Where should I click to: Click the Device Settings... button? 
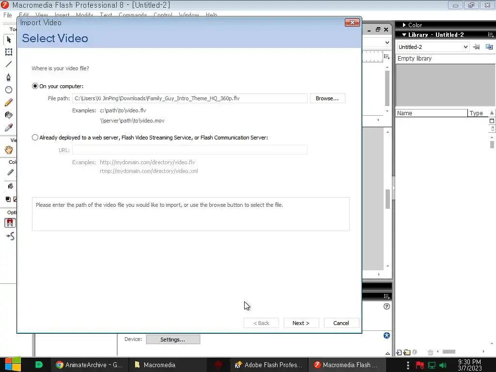click(173, 340)
